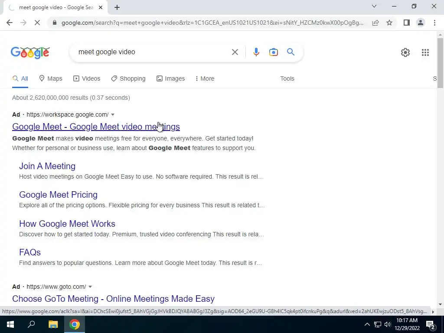The height and width of the screenshot is (333, 444).
Task: Click the https://www.goto.com/ ad URL
Action: [x=56, y=287]
